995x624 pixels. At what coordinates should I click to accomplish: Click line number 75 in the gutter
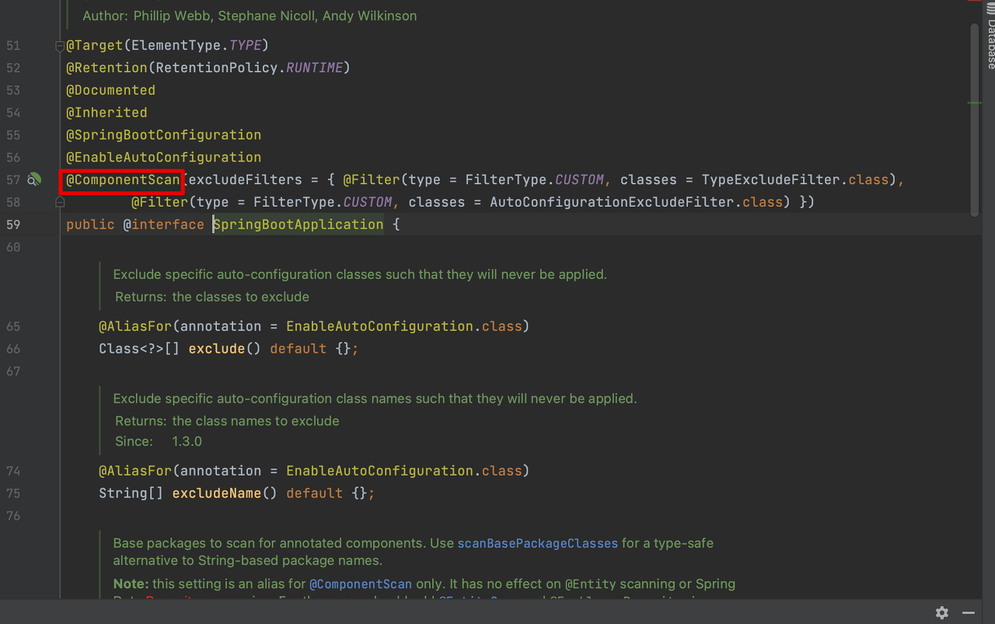[13, 493]
